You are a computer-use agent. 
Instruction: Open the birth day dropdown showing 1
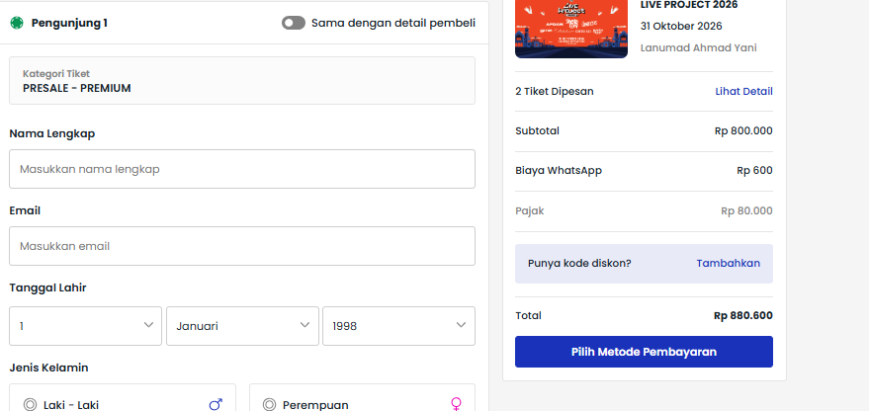(85, 326)
